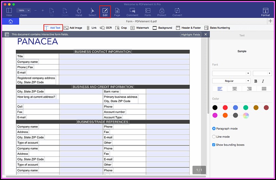Screen dimensions: 276x180
Task: Open the Convert tool
Action: point(177,12)
